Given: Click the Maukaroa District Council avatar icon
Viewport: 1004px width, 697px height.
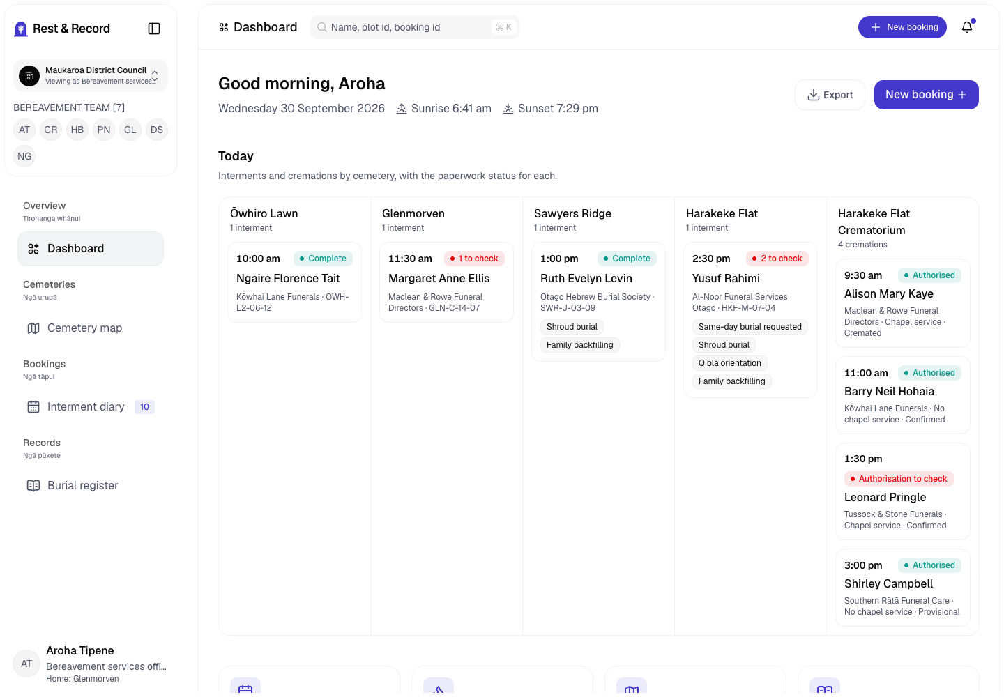Looking at the screenshot, I should 29,75.
